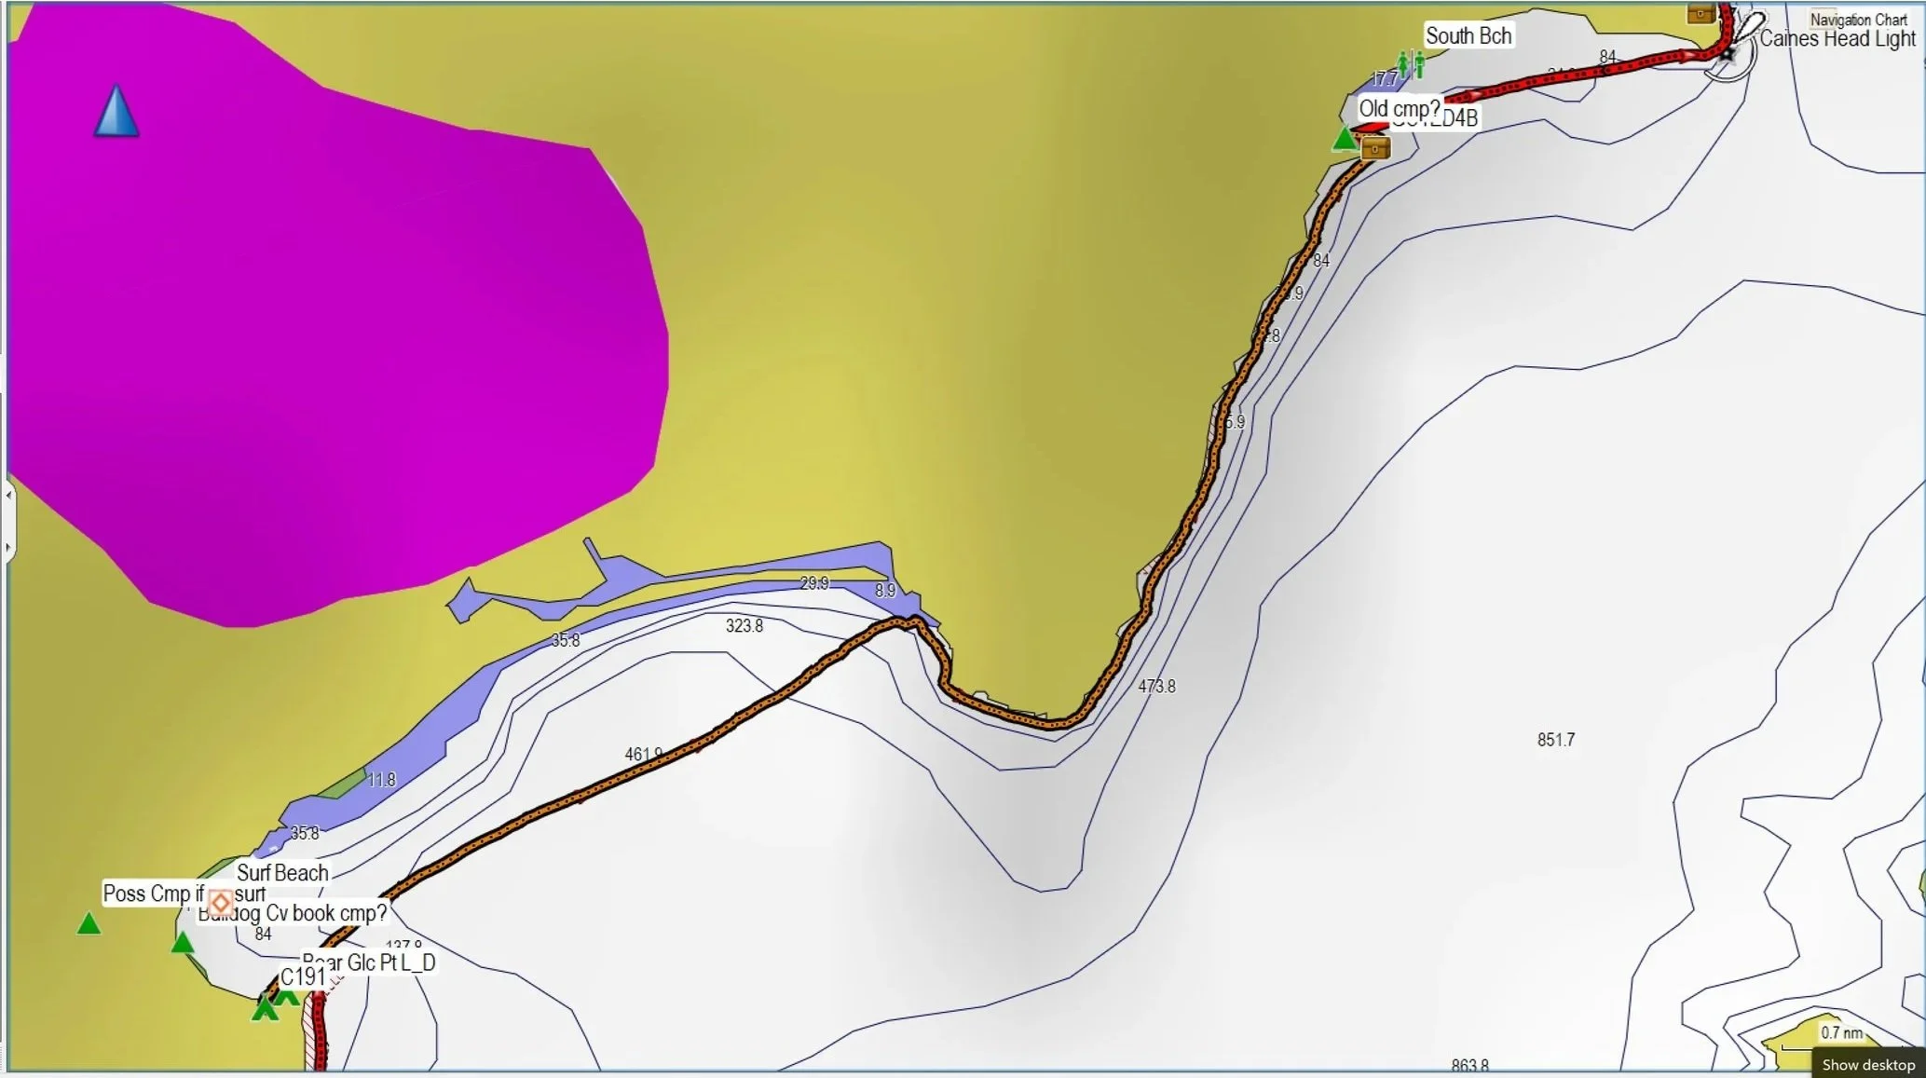
Task: Select the C191 waypoint label
Action: [302, 976]
